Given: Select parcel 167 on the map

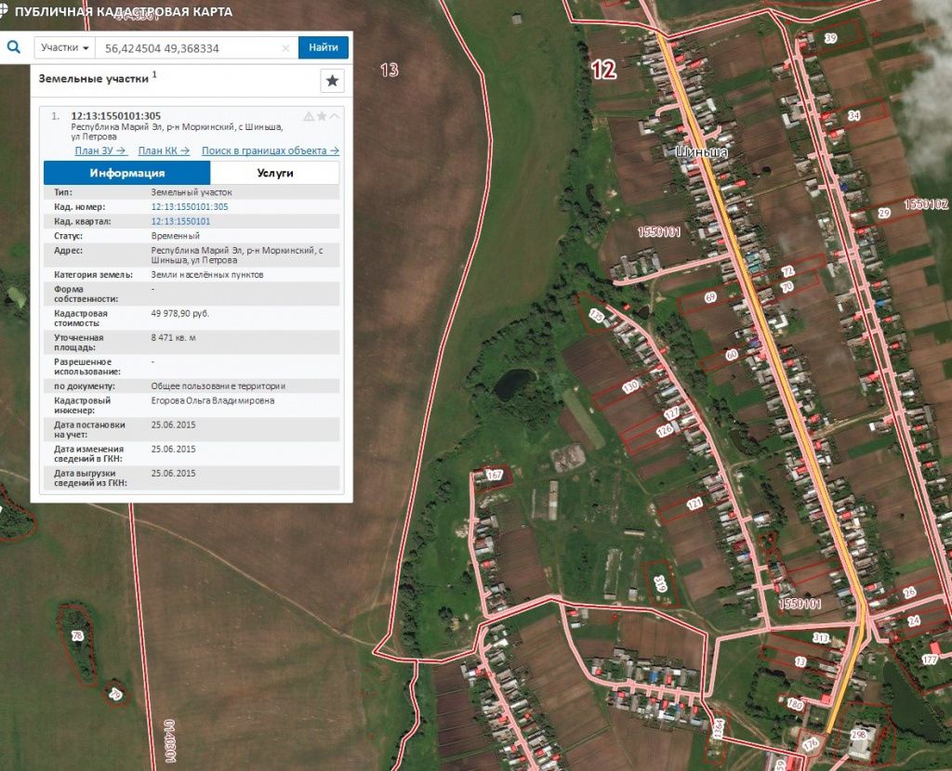Looking at the screenshot, I should (495, 476).
